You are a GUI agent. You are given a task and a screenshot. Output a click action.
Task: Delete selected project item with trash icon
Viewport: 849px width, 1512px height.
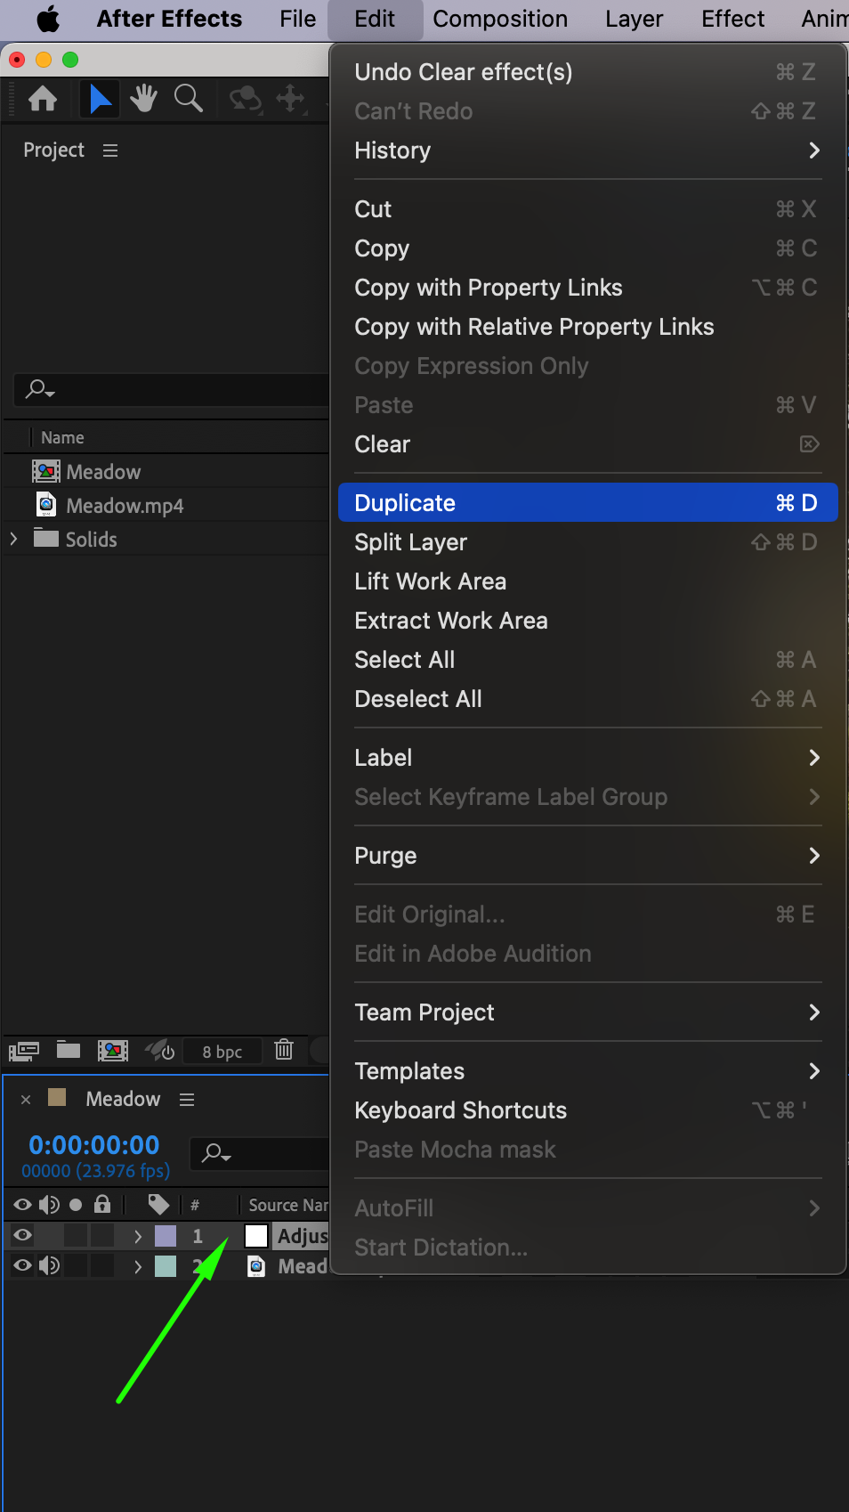[x=284, y=1051]
